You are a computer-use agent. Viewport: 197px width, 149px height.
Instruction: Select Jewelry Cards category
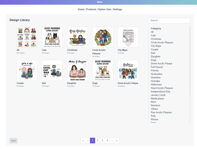tap(158, 95)
